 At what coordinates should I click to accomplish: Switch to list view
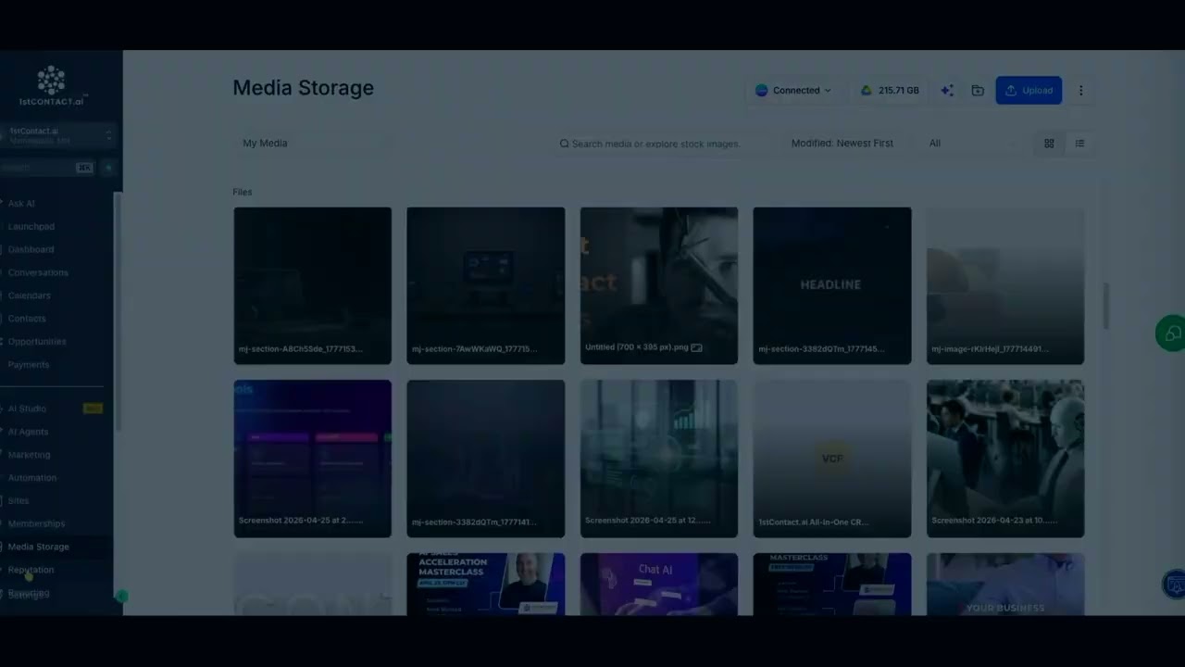pyautogui.click(x=1079, y=144)
